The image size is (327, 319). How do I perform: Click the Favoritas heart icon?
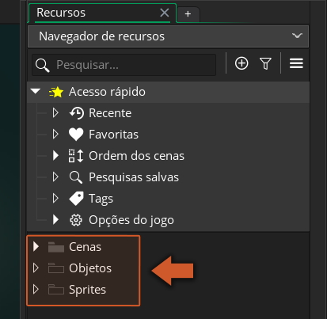pyautogui.click(x=76, y=135)
